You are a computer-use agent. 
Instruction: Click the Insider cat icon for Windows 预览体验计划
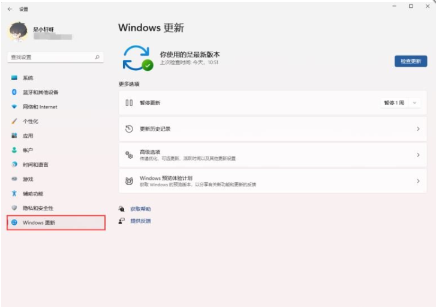click(129, 181)
